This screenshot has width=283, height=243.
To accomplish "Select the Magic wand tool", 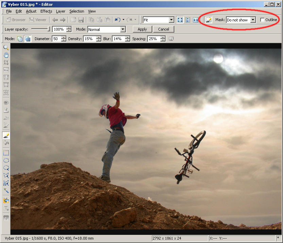I will [6, 191].
